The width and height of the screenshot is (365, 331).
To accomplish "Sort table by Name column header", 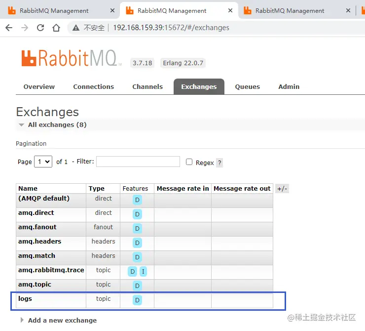I will pos(28,188).
